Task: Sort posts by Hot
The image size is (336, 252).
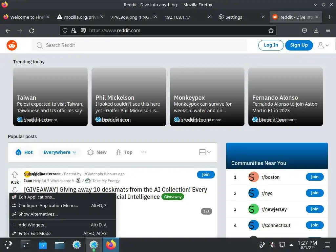Action: click(x=24, y=152)
